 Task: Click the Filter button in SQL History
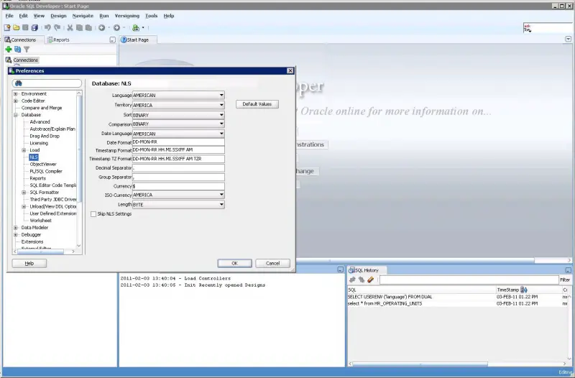[565, 280]
